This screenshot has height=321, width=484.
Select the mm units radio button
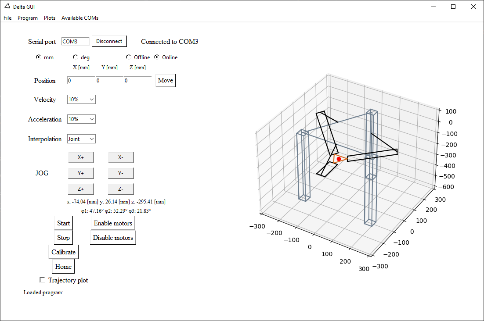tap(38, 57)
